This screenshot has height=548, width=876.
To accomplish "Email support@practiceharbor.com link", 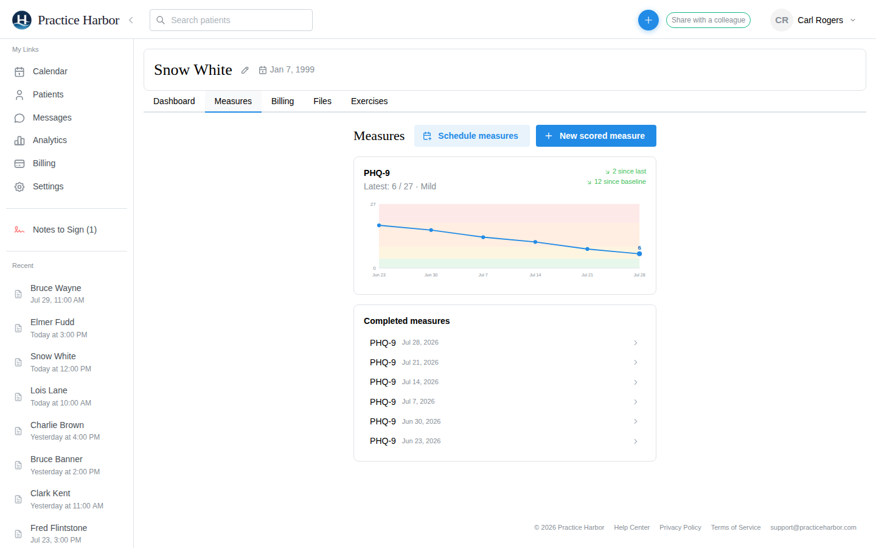I will [813, 527].
